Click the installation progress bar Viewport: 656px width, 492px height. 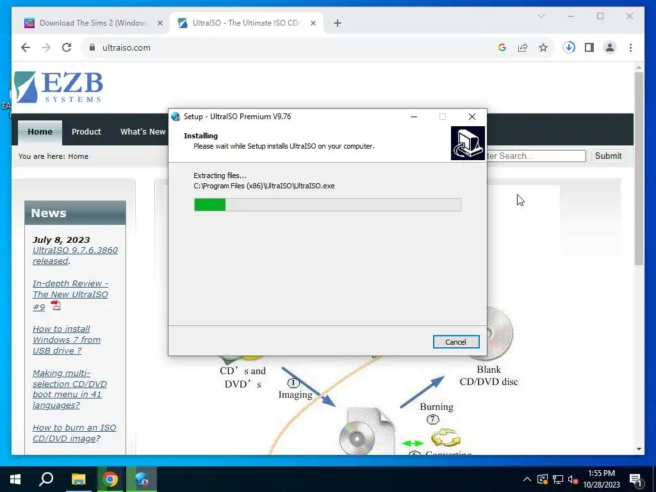tap(327, 204)
